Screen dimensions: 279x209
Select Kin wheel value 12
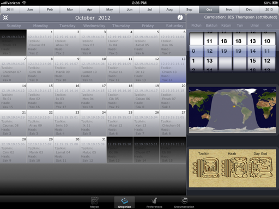(267, 61)
